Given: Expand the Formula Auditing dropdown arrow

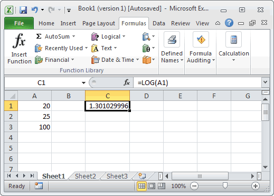Looking at the screenshot, I should [213, 60].
